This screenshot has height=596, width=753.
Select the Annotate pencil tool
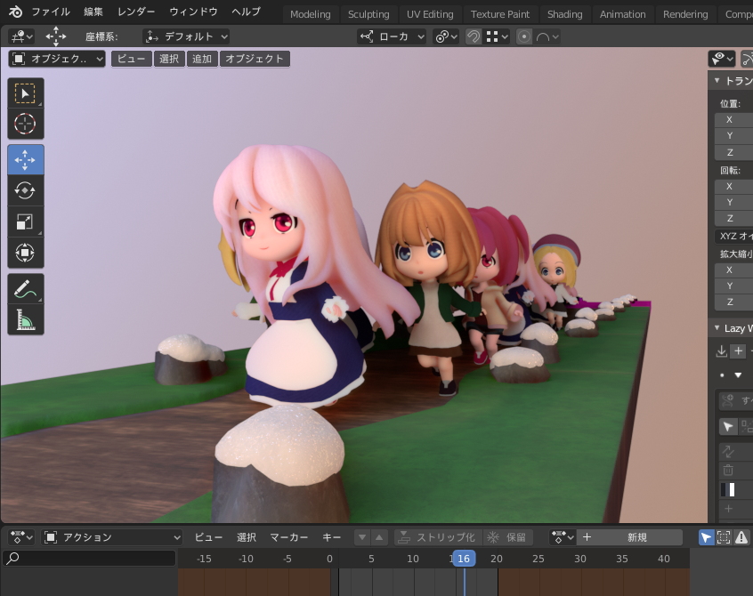[26, 289]
